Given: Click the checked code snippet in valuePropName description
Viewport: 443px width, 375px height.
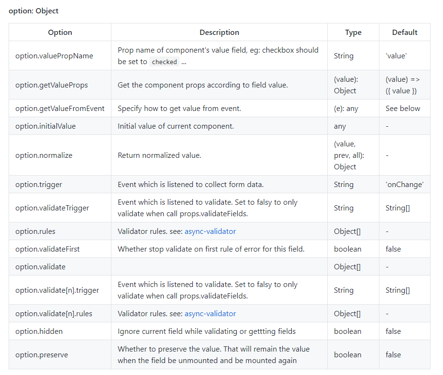Looking at the screenshot, I should [164, 62].
